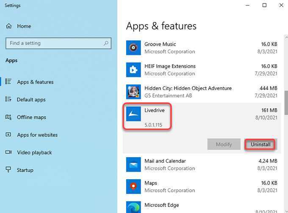Click the HEIF Image Extensions icon
The image size is (288, 213).
click(x=133, y=70)
